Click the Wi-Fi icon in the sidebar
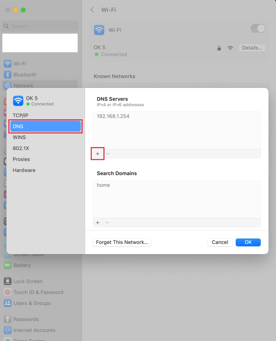The image size is (276, 341). [7, 64]
